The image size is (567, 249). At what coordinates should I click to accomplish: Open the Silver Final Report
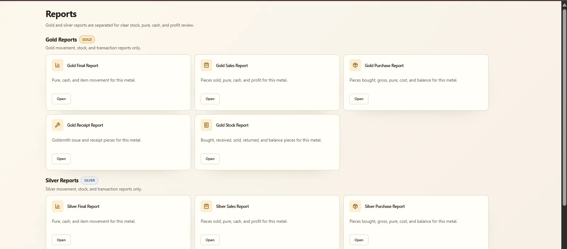coord(61,240)
